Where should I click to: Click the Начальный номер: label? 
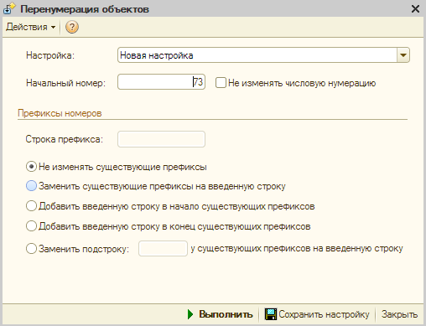point(65,83)
